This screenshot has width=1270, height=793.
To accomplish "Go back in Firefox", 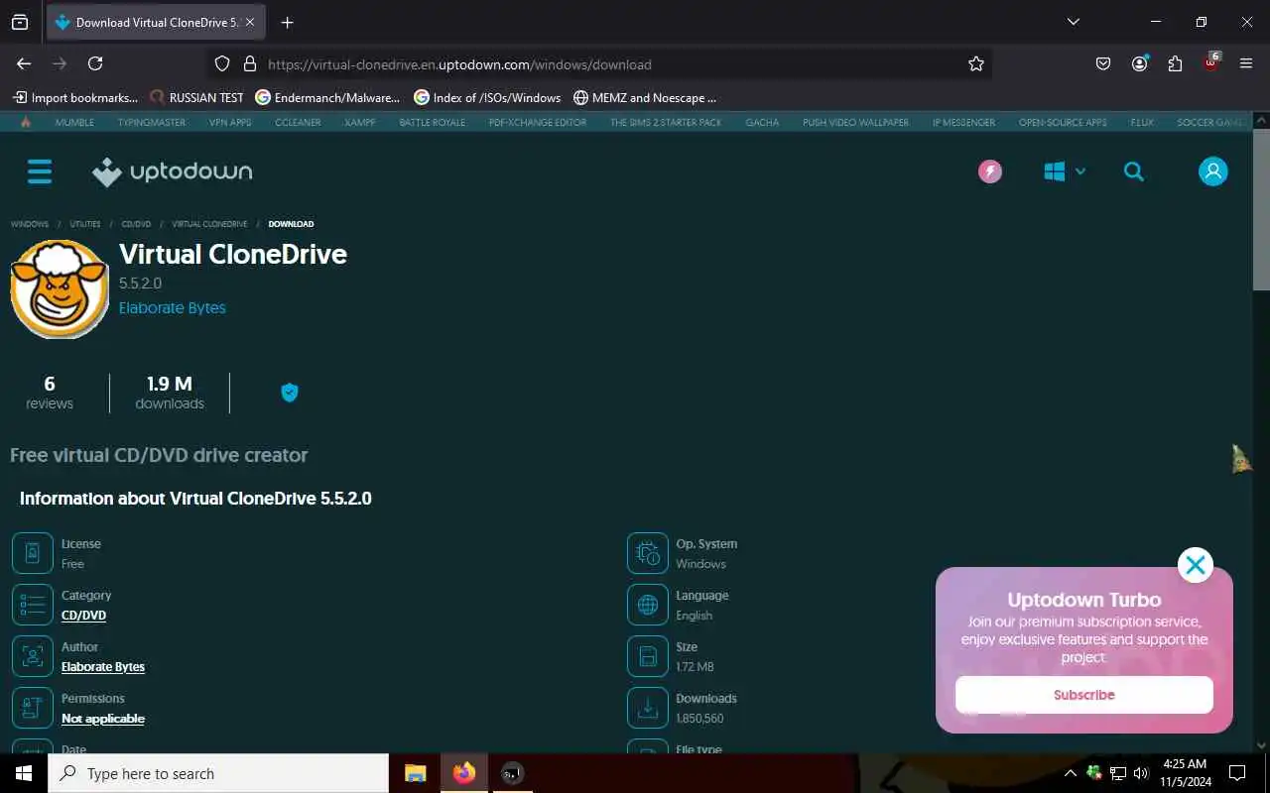I will 24,63.
